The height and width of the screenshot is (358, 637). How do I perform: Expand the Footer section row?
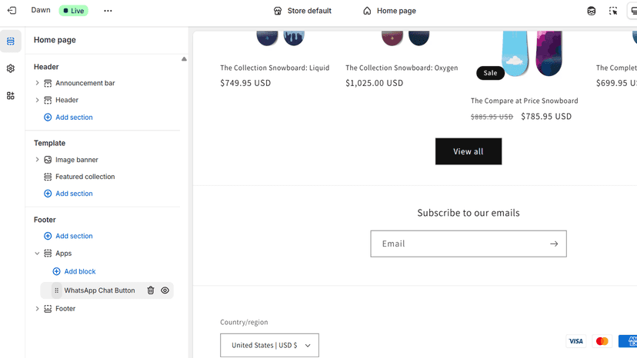(x=37, y=309)
